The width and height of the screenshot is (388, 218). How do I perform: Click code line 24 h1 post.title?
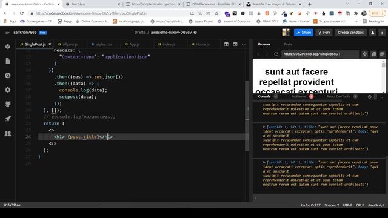83,137
